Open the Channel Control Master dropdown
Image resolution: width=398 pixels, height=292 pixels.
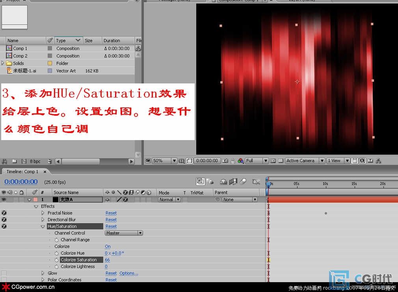tap(124, 233)
